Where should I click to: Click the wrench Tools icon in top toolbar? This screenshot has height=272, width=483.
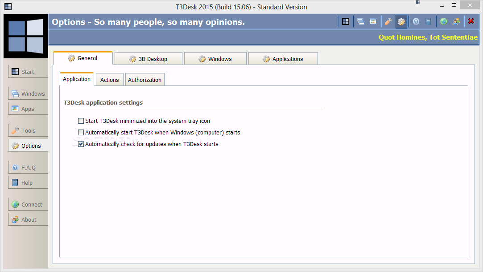coord(388,21)
